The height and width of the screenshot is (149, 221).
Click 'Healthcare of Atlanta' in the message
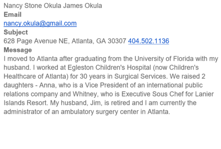point(35,76)
